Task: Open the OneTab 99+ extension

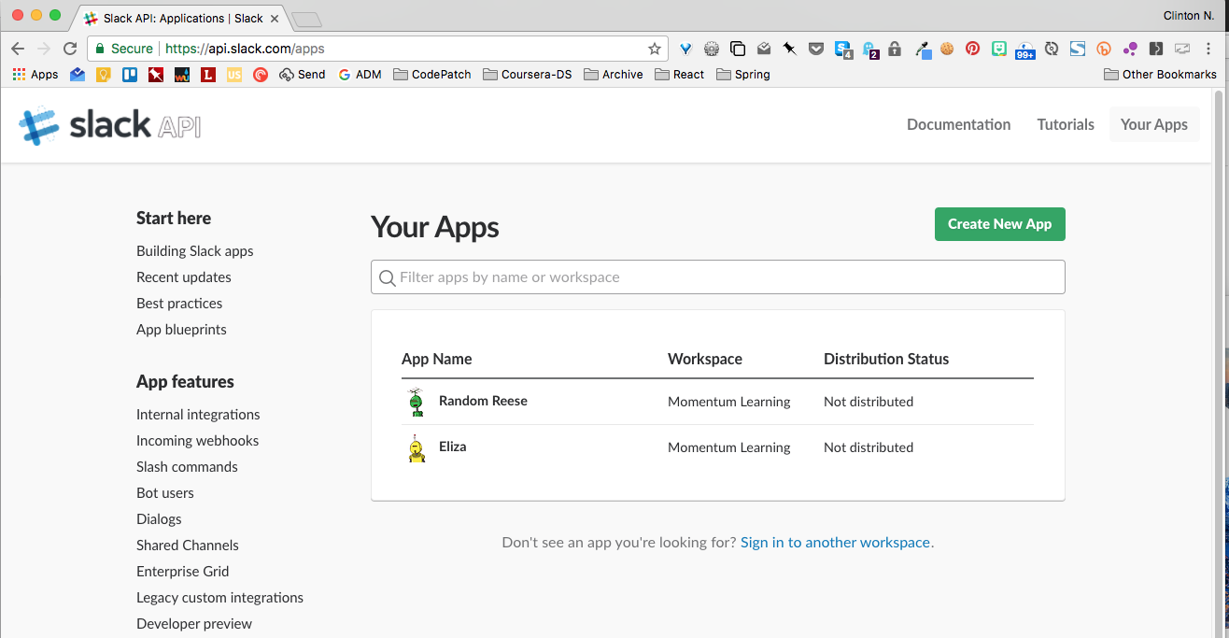Action: click(1024, 48)
